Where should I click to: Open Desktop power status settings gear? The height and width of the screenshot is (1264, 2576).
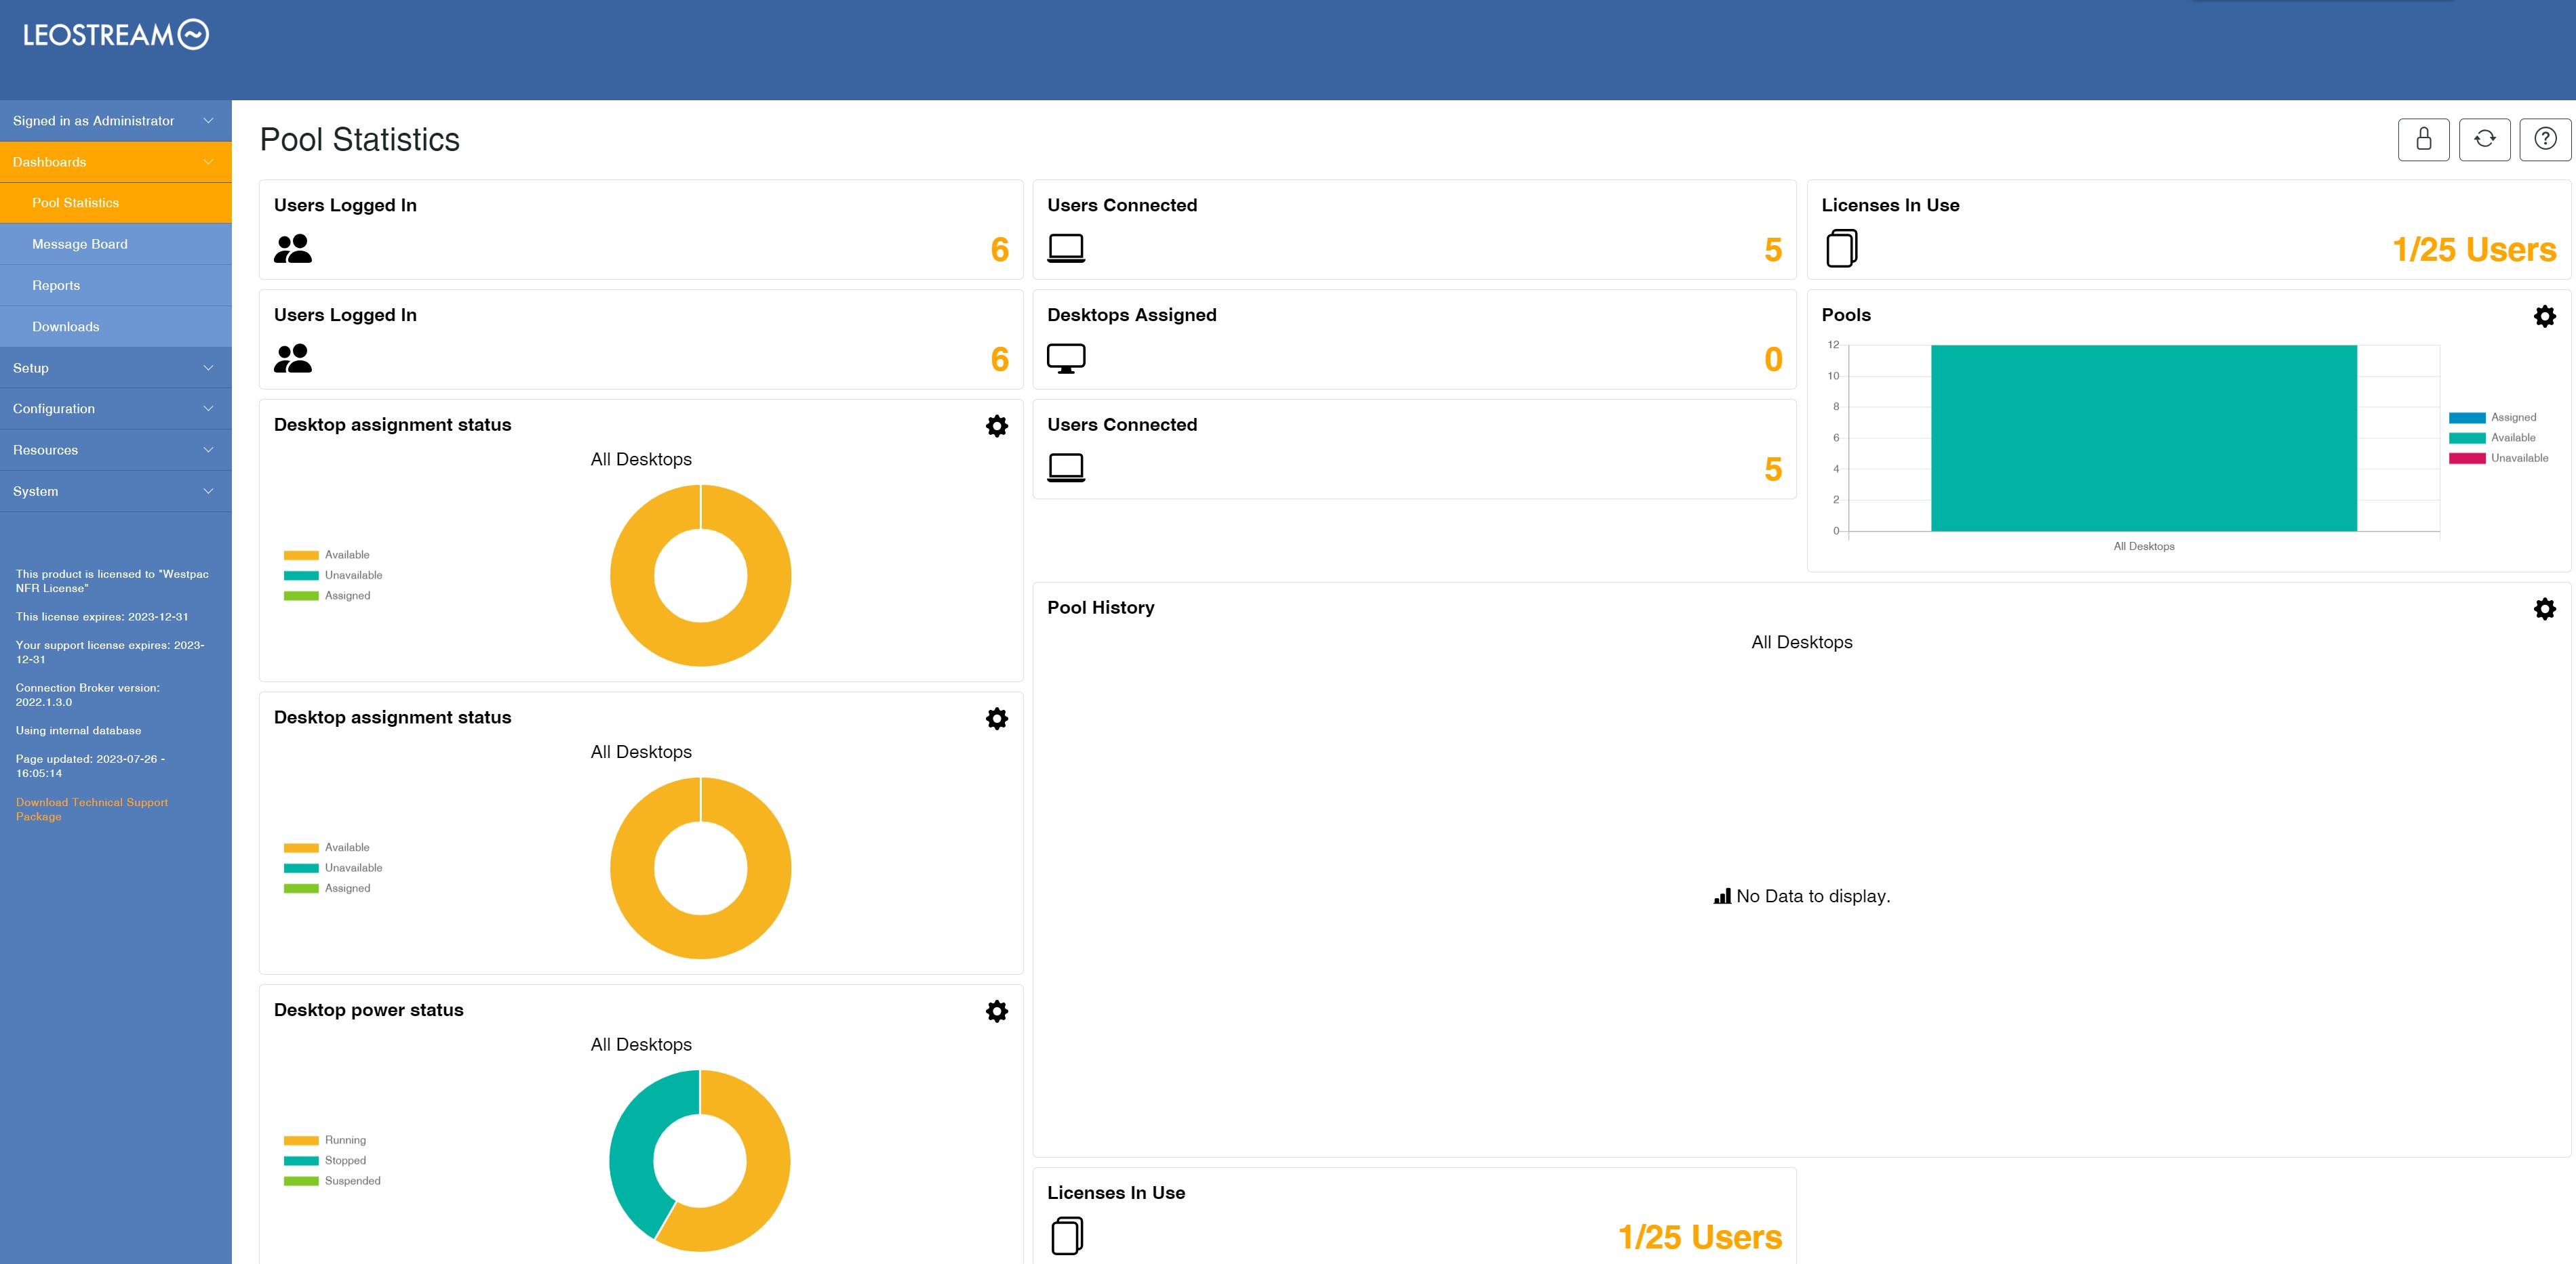996,1011
